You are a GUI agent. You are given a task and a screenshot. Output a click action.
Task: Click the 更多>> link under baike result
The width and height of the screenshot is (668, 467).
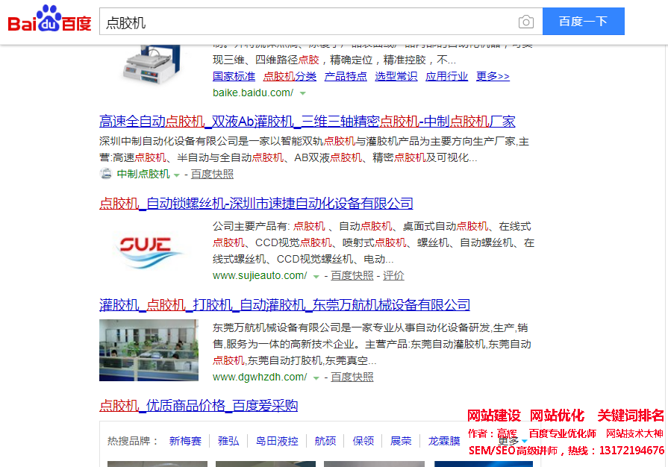click(x=493, y=76)
